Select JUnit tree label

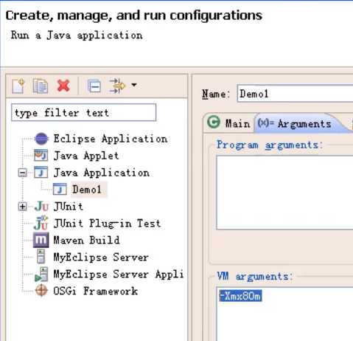point(69,207)
